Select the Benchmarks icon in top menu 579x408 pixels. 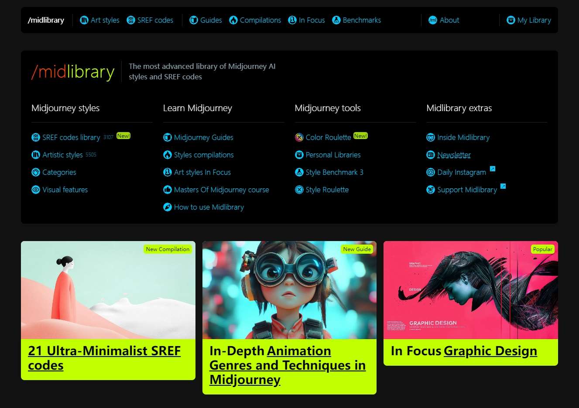[336, 20]
